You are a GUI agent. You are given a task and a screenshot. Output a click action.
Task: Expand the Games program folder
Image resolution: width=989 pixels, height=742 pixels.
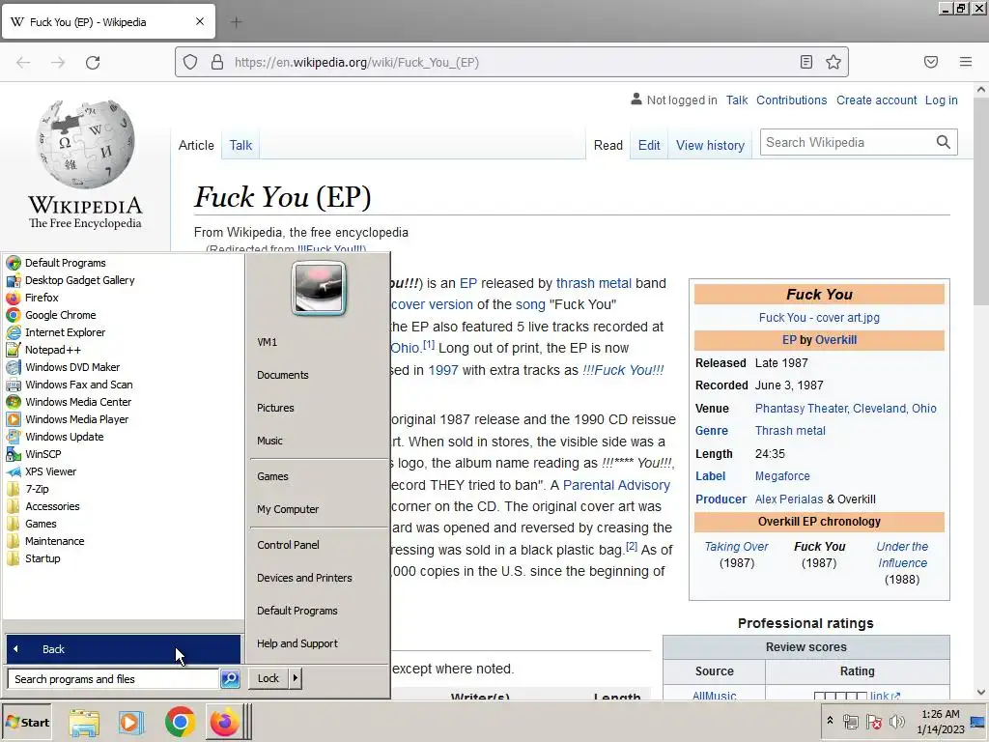click(32, 524)
